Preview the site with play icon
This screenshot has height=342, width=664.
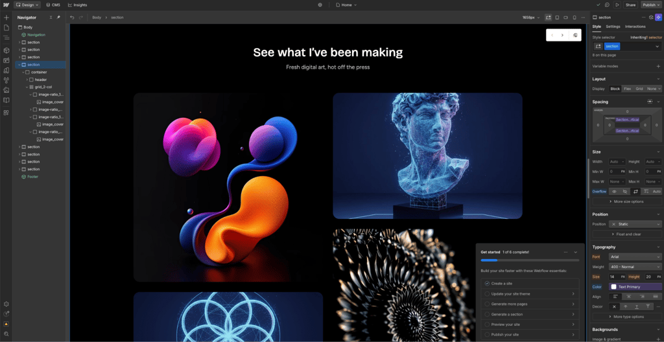coord(617,5)
